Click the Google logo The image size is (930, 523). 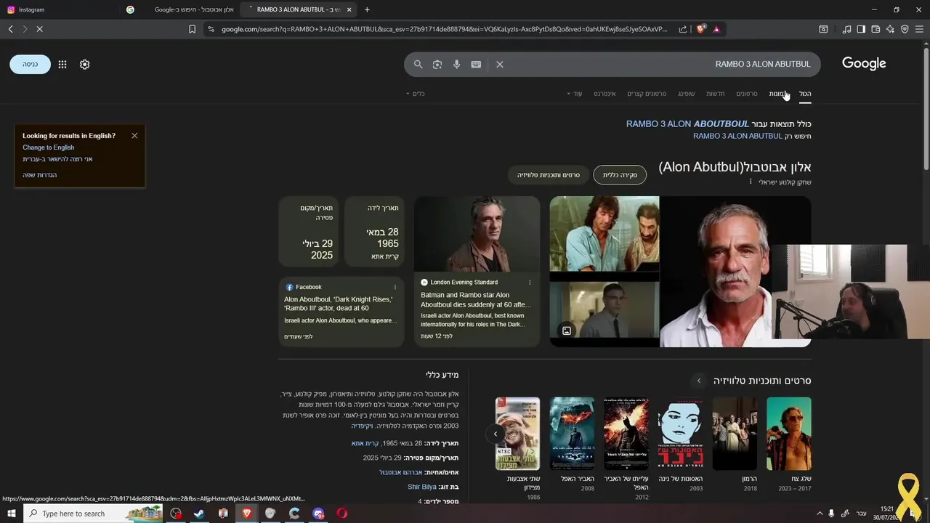click(x=864, y=63)
